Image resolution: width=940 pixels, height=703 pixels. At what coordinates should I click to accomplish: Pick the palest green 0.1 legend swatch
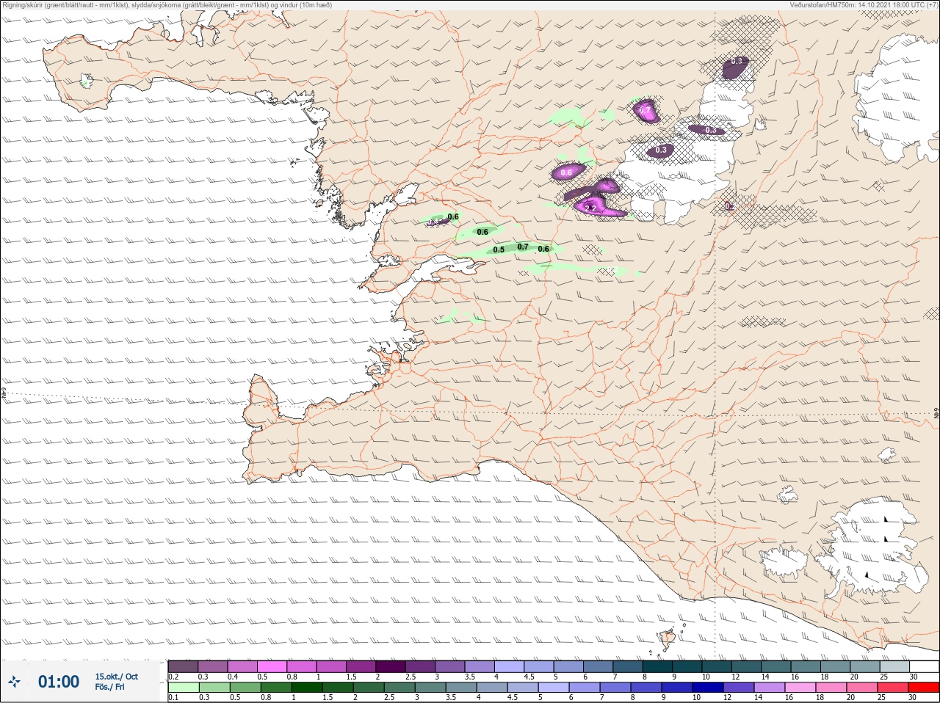(x=183, y=688)
